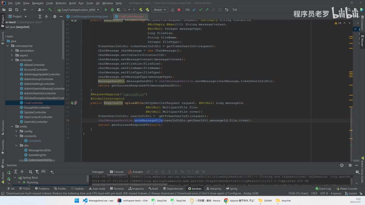Open the Refactor menu

(61, 3)
